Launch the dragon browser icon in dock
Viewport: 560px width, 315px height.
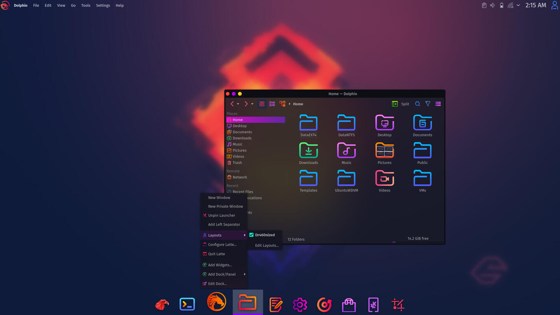[x=217, y=302]
